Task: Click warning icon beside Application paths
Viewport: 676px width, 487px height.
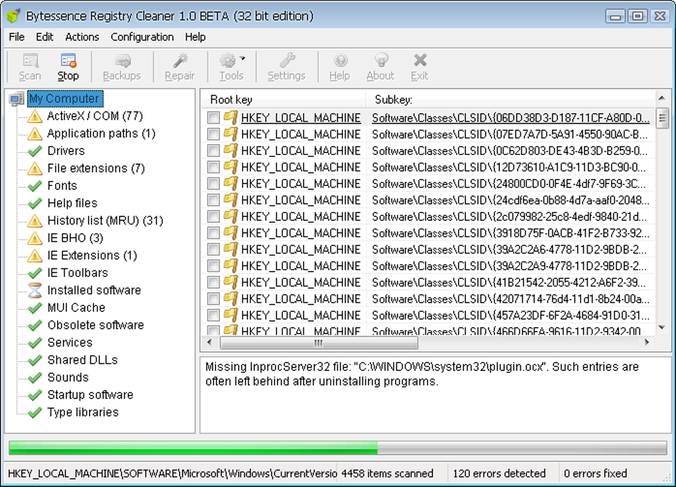Action: coord(35,134)
